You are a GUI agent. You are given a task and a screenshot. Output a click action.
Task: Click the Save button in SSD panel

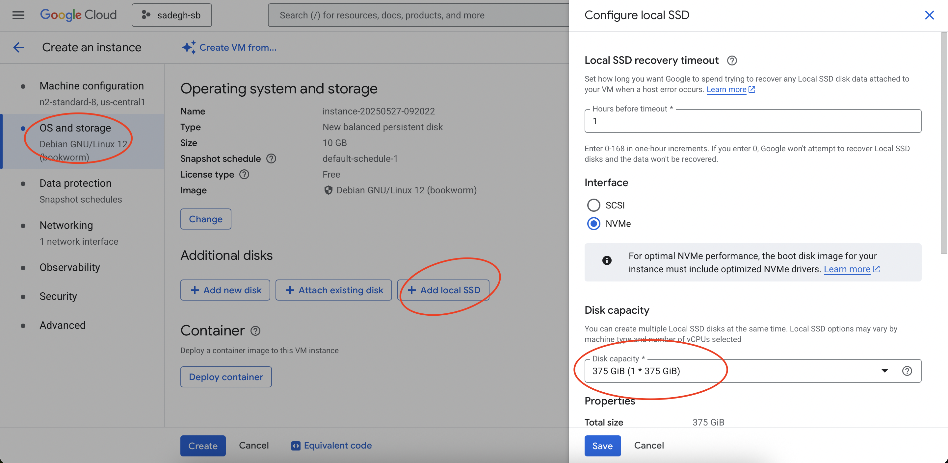602,446
